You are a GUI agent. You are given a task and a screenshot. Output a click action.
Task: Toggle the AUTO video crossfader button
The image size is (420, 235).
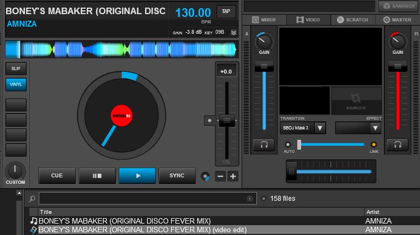coord(288,145)
